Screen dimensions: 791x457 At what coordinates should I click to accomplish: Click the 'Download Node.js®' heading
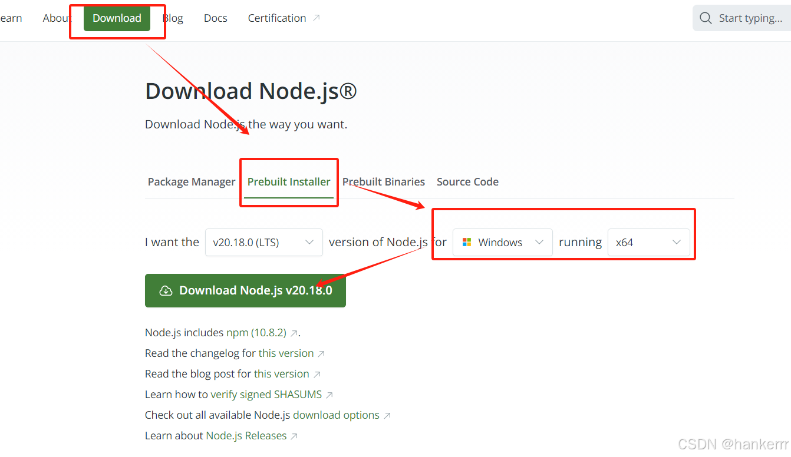click(x=251, y=91)
